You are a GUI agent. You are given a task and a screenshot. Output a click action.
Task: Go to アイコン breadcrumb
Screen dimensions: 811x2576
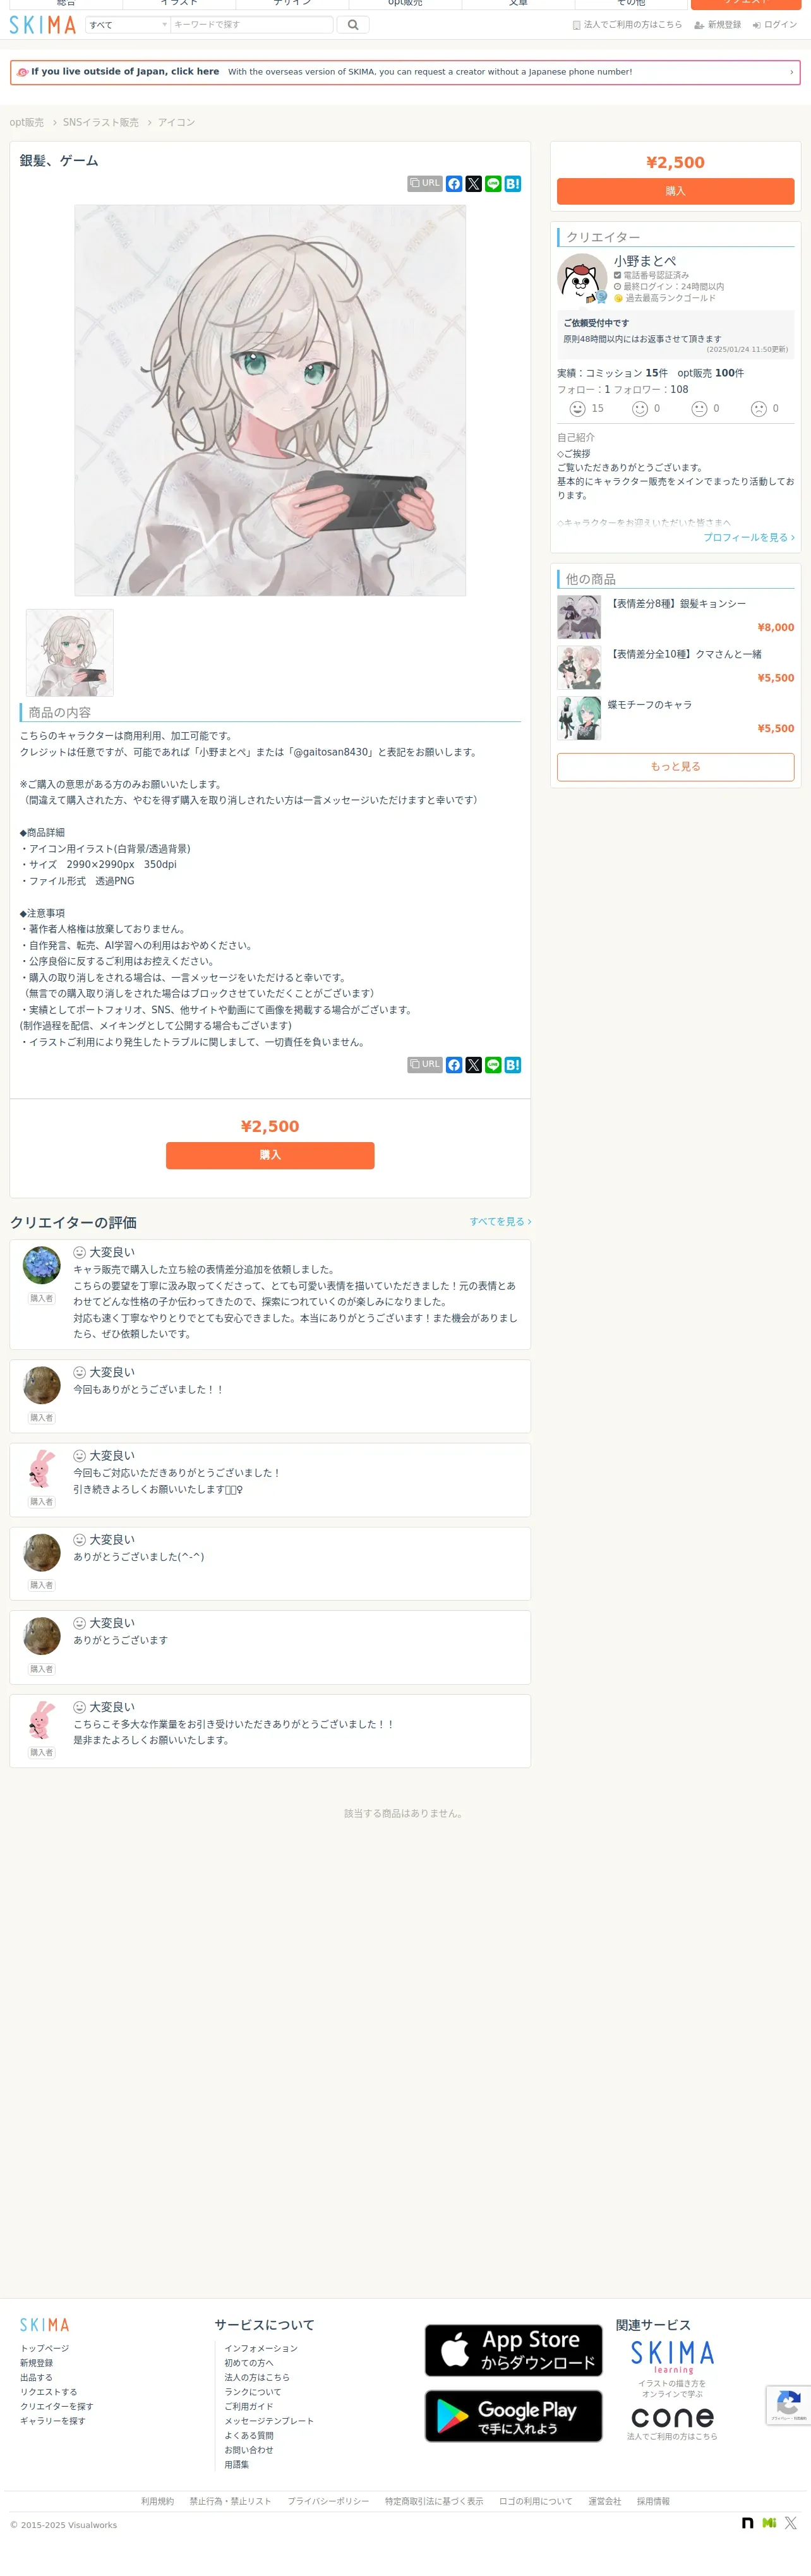(176, 122)
